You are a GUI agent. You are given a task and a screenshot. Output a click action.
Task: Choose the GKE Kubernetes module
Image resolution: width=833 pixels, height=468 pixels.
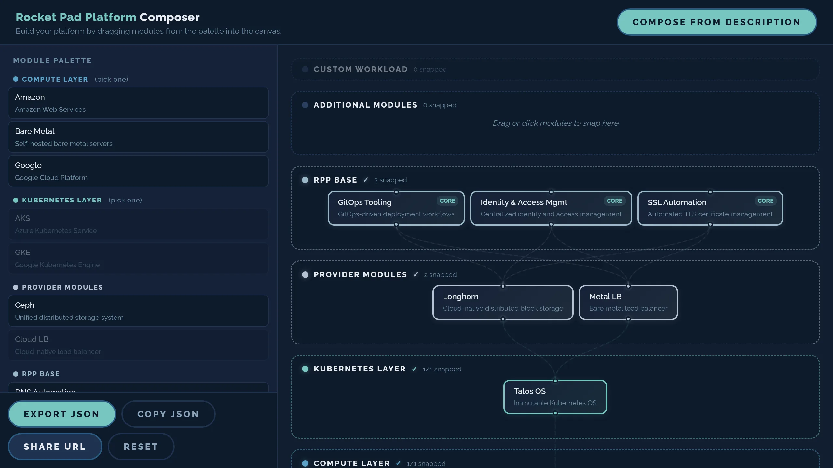click(x=138, y=258)
